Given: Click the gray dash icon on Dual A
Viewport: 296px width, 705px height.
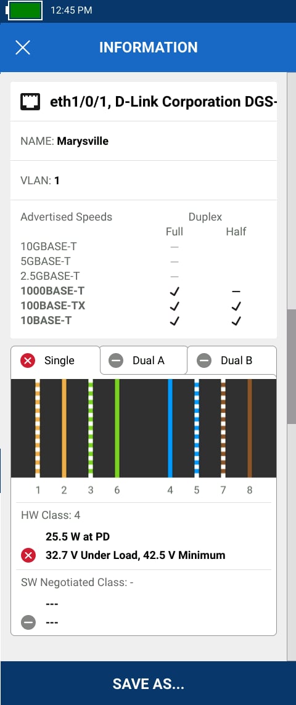Looking at the screenshot, I should [x=116, y=361].
